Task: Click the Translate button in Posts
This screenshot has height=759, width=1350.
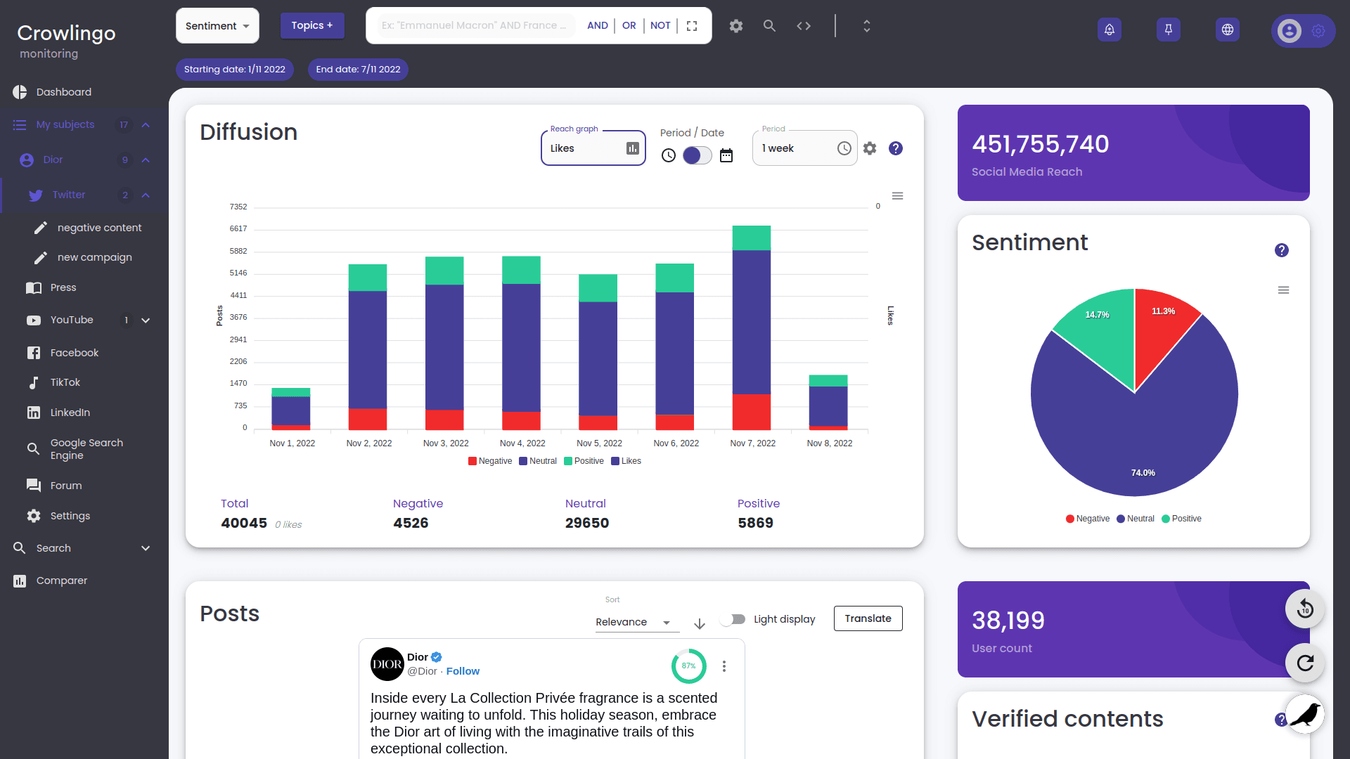Action: 868,618
